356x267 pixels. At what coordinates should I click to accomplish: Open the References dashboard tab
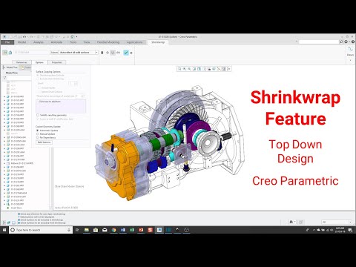(x=22, y=62)
